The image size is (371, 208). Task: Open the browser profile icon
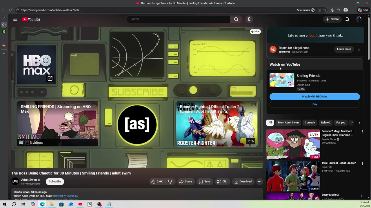[345, 10]
